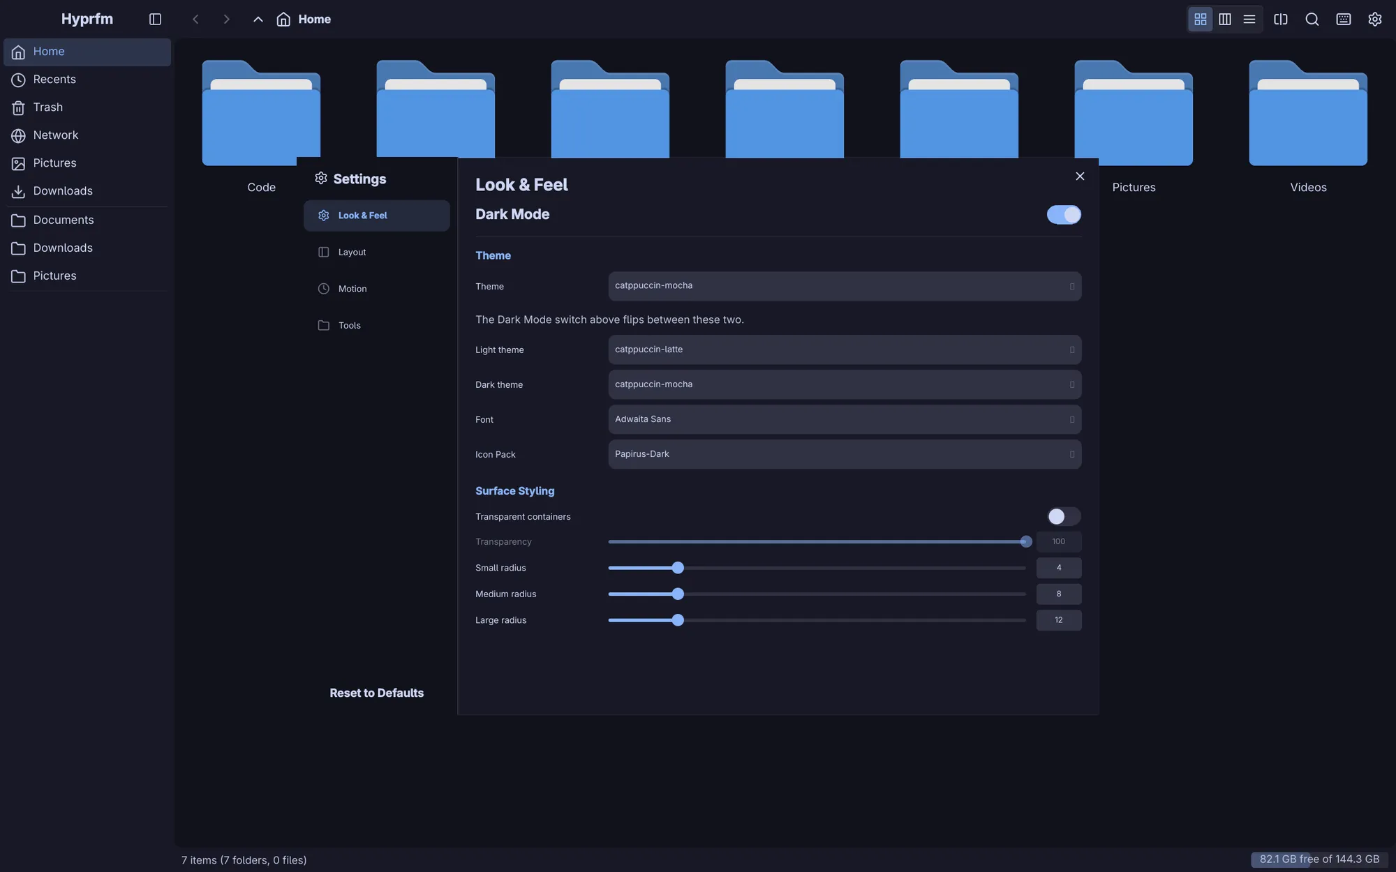The height and width of the screenshot is (872, 1396).
Task: Switch to column view icon
Action: tap(1224, 20)
